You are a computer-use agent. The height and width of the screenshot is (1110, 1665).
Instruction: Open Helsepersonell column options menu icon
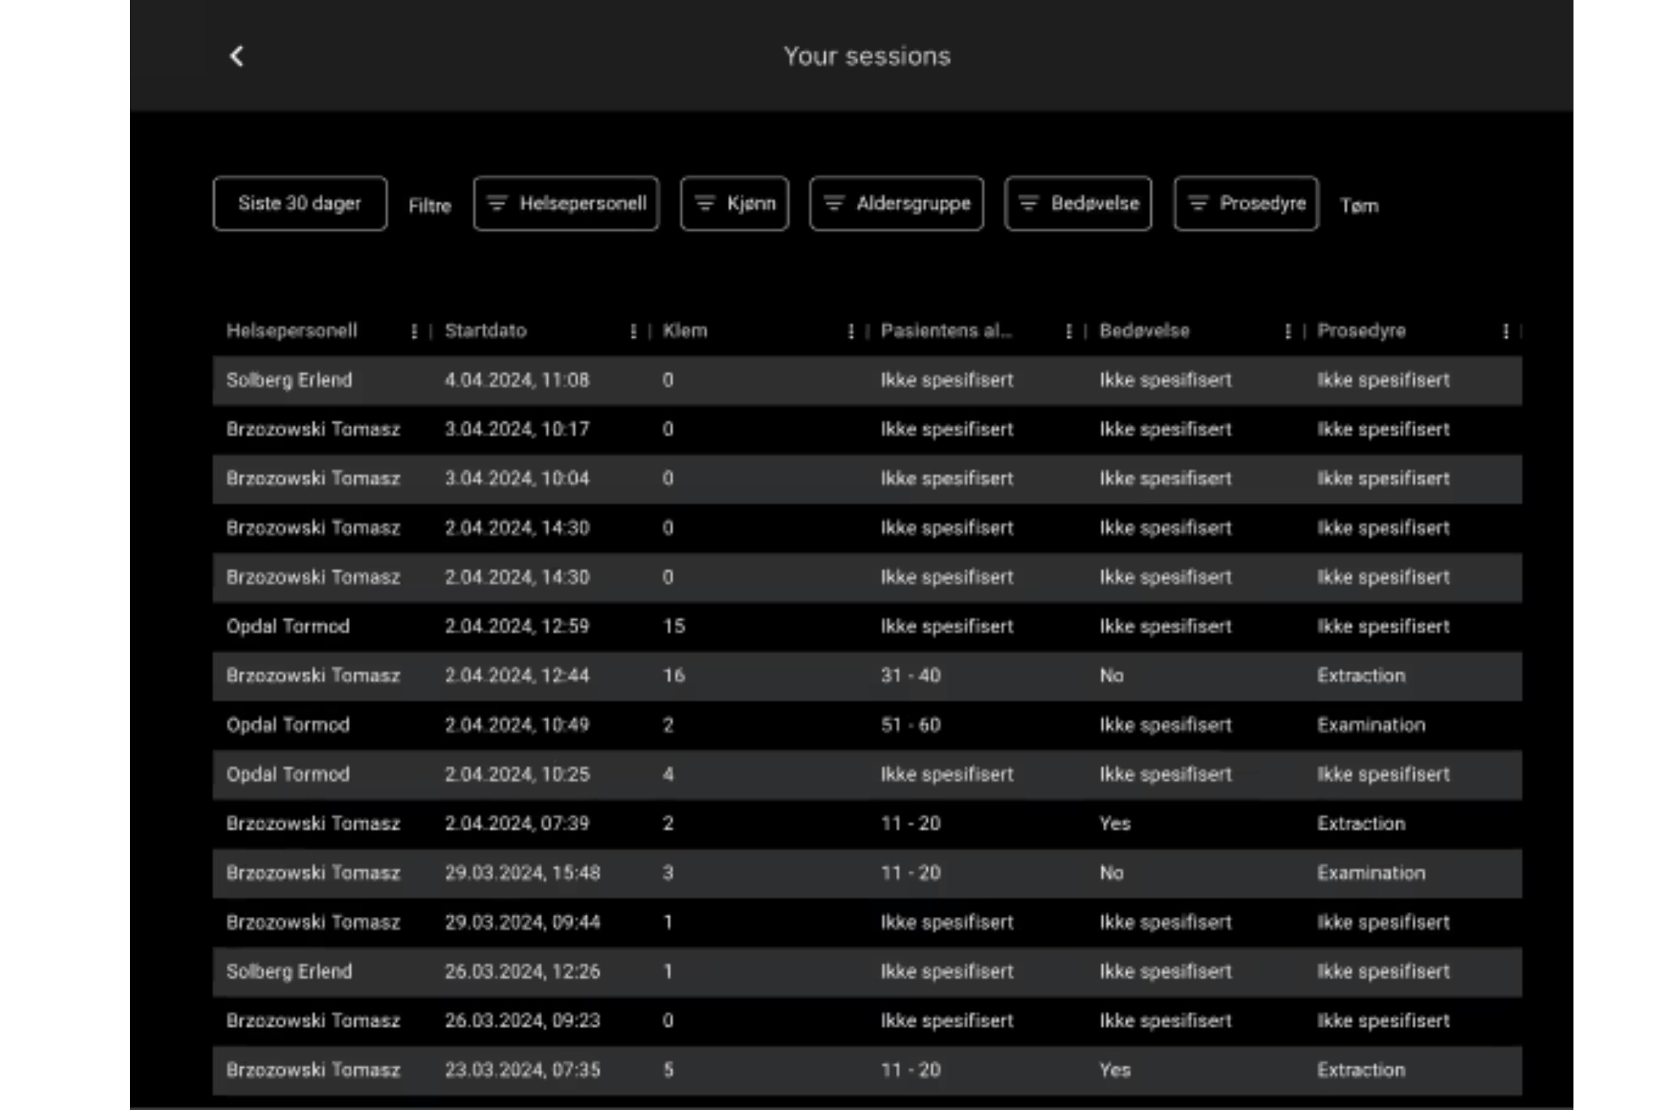414,332
